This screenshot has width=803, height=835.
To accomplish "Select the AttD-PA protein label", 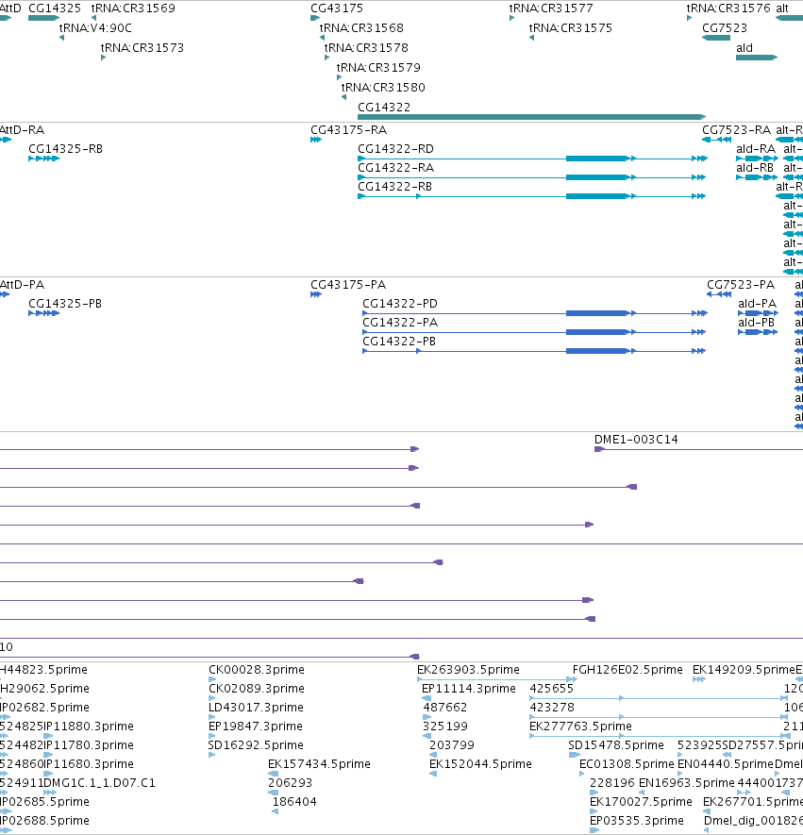I will tap(22, 285).
